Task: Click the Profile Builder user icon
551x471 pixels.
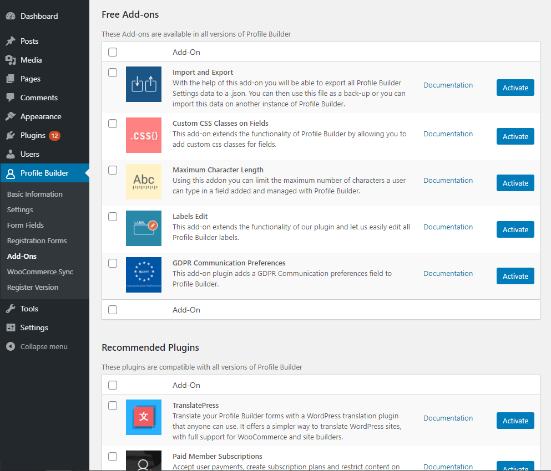Action: point(11,173)
